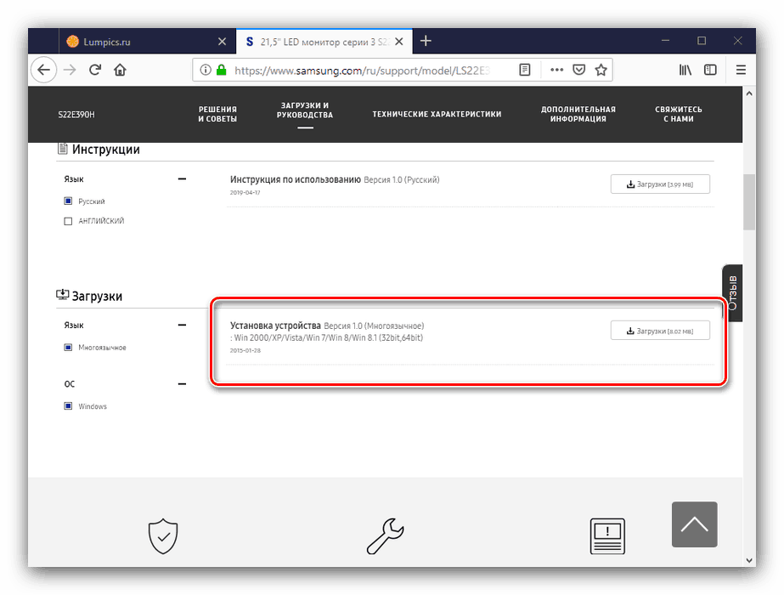784x595 pixels.
Task: Jump to top with the up-arrow button
Action: [695, 524]
